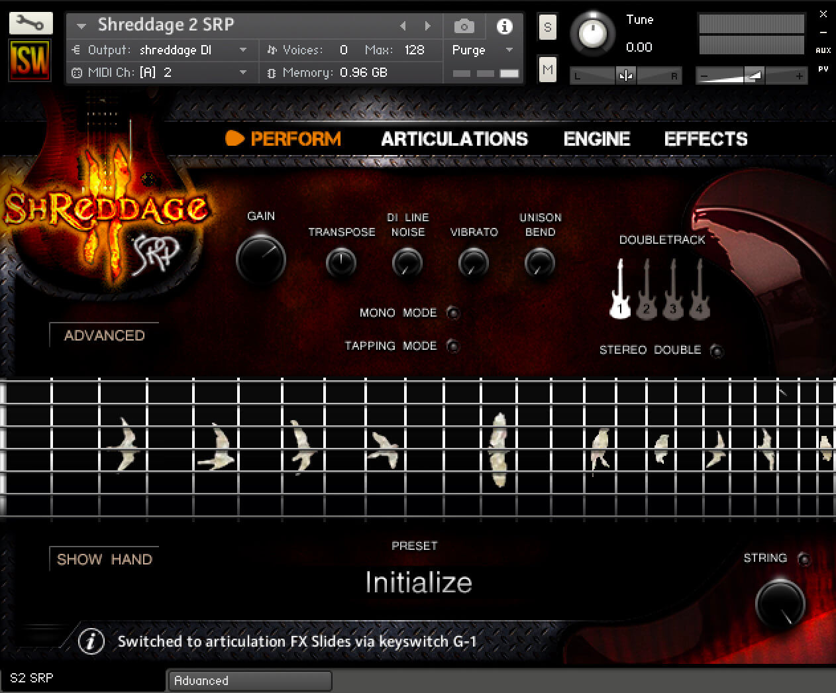Switch to the Engine tab
Viewport: 836px width, 693px height.
point(597,138)
